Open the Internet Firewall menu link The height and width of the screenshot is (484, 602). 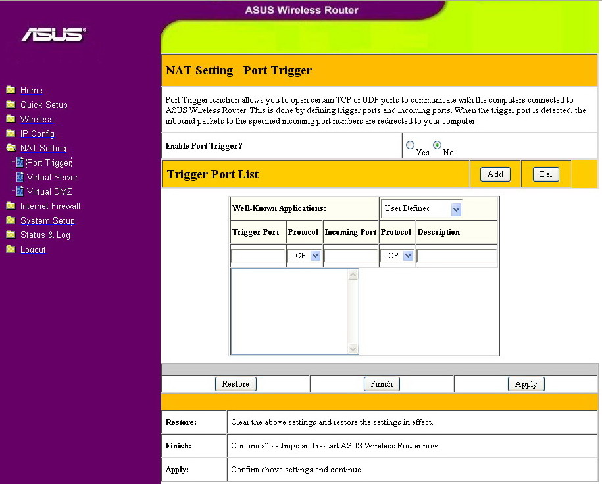(50, 206)
